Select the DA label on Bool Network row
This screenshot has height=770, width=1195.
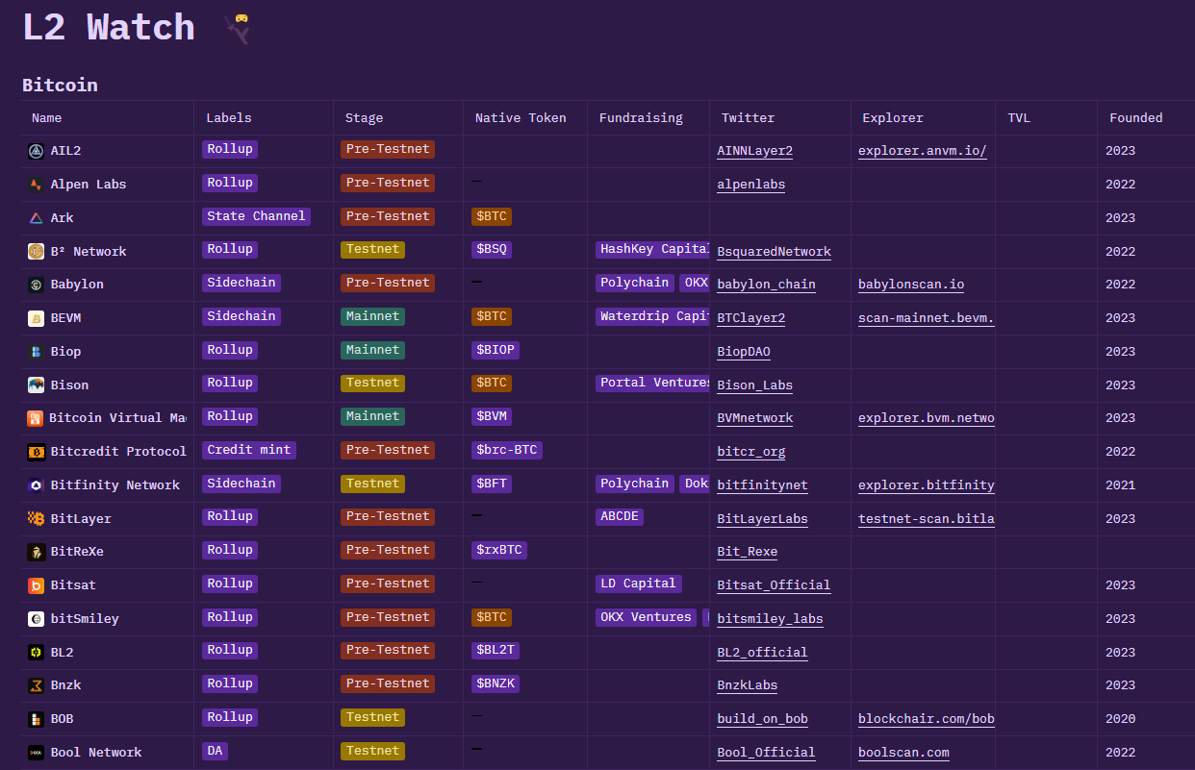(215, 751)
